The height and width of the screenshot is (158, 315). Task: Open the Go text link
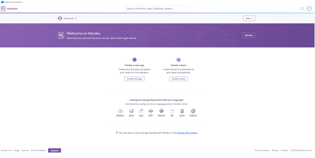(172, 115)
